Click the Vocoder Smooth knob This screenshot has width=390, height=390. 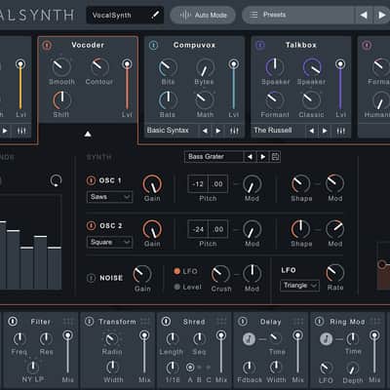(61, 67)
